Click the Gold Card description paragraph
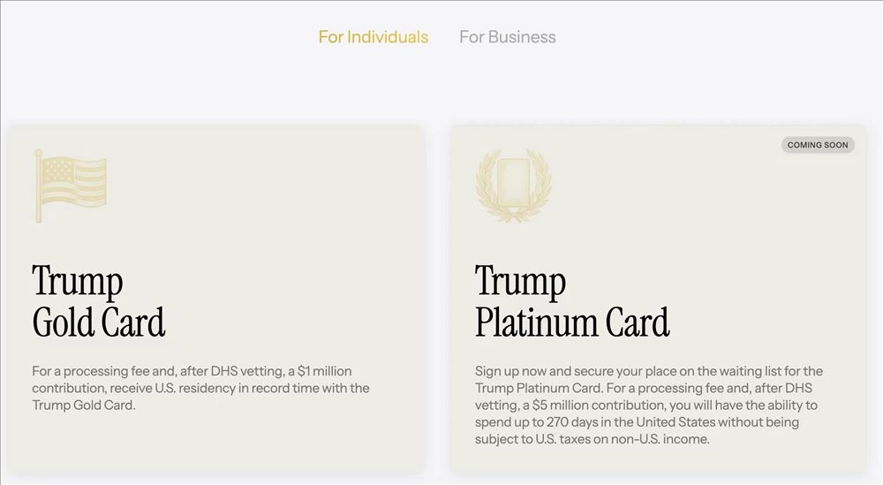Screen dimensions: 883x485 200,388
